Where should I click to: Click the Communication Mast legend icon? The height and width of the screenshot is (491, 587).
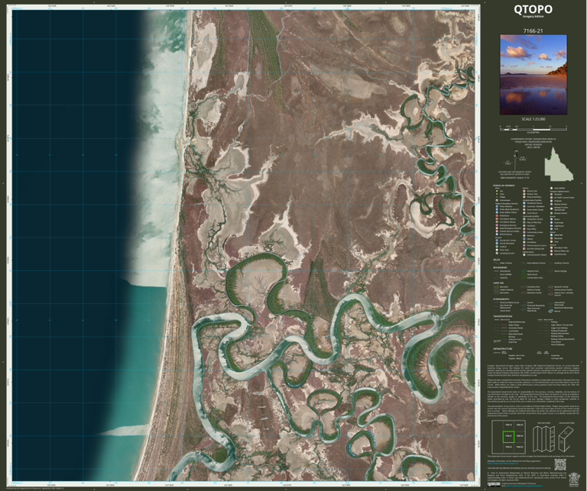coord(524,254)
